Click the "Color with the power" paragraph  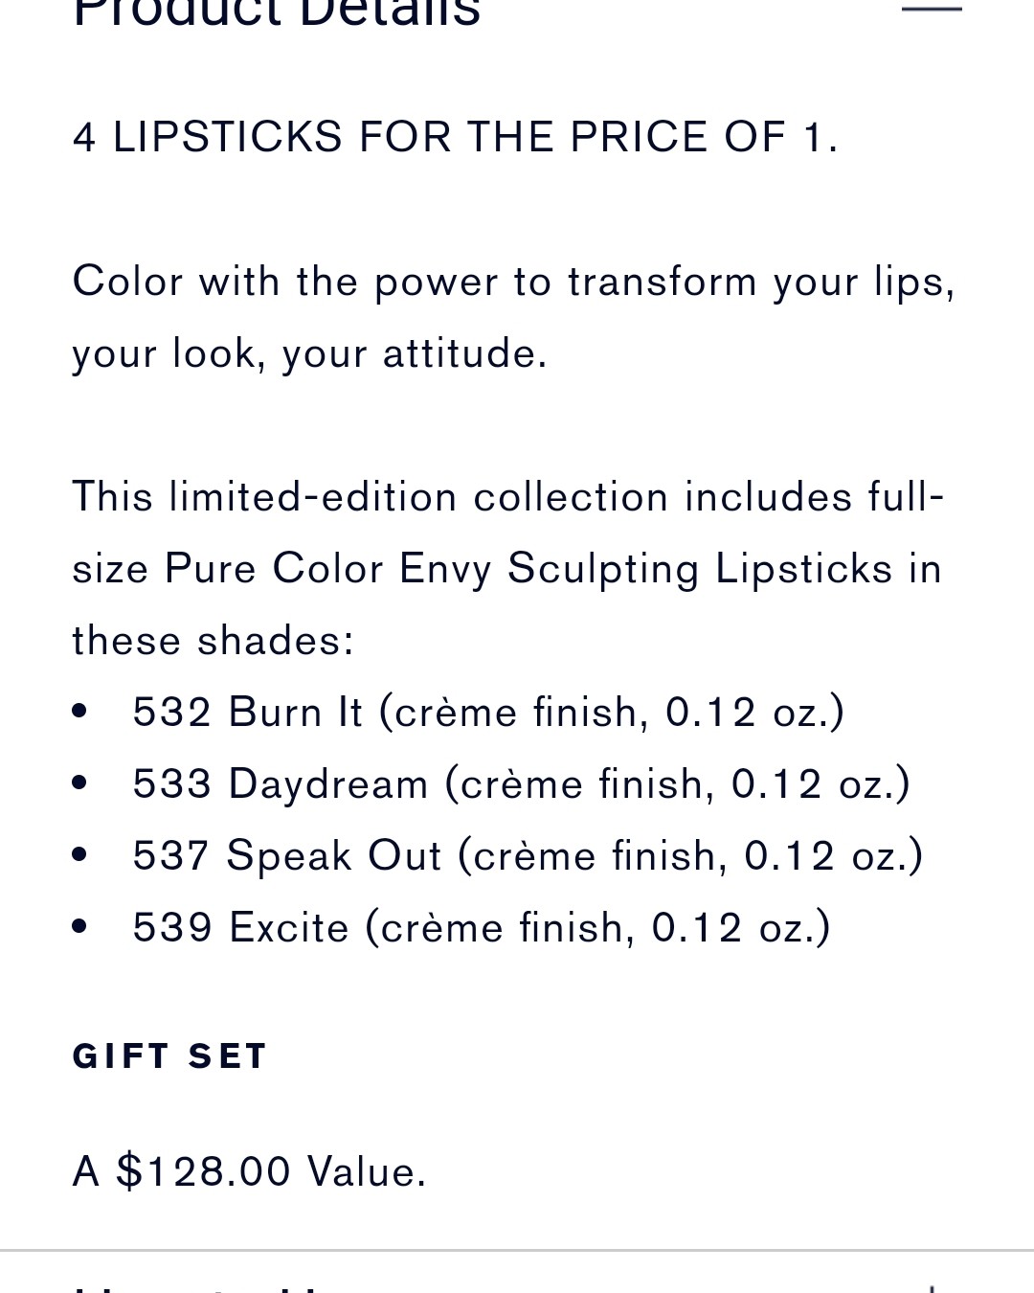coord(513,282)
